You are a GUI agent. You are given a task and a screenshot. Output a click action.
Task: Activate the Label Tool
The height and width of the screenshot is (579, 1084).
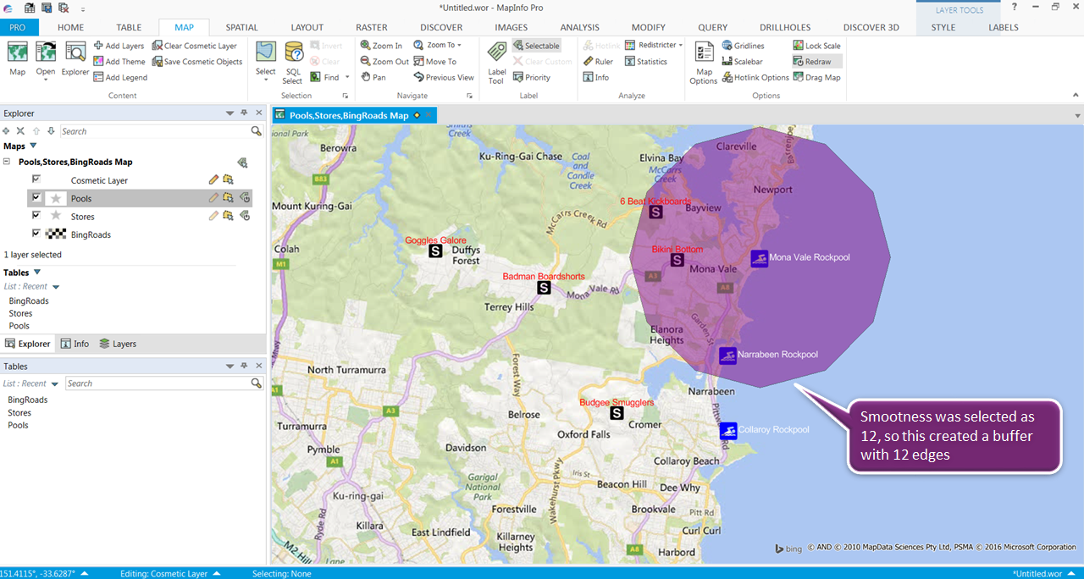point(496,63)
